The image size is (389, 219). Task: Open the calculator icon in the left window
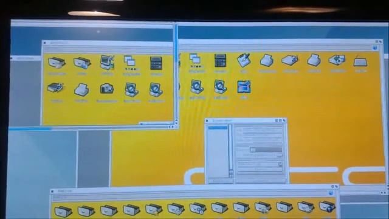pos(156,63)
